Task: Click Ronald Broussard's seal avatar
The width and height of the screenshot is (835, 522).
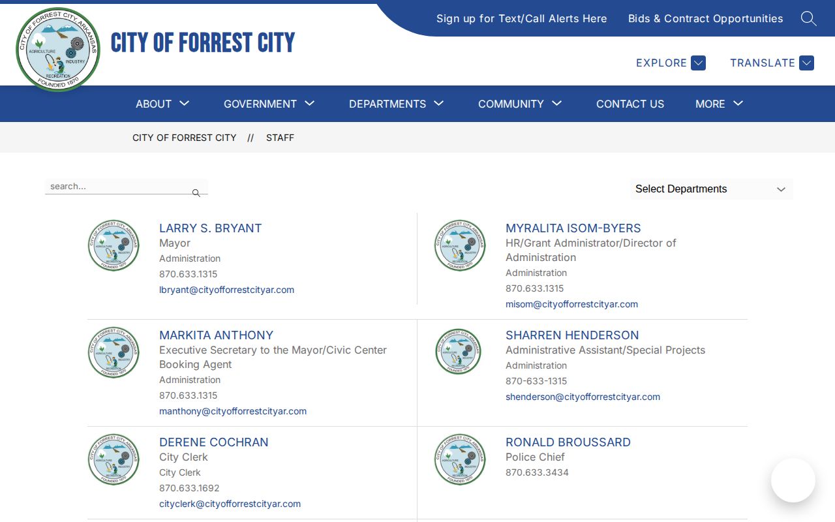Action: [460, 459]
